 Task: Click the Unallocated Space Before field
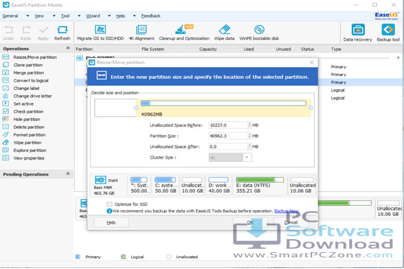[228, 125]
